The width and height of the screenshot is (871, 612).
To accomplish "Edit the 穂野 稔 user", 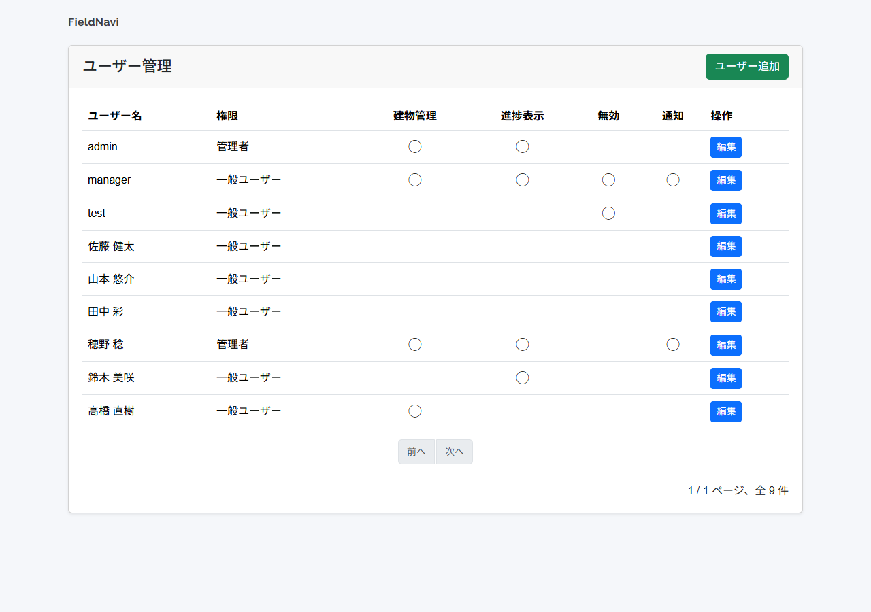I will pos(726,345).
